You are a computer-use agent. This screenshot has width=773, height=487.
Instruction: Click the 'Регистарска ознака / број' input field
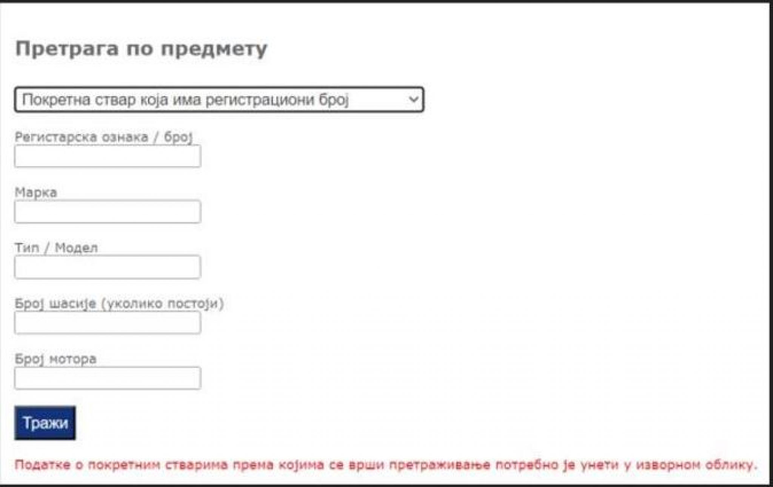coord(108,156)
